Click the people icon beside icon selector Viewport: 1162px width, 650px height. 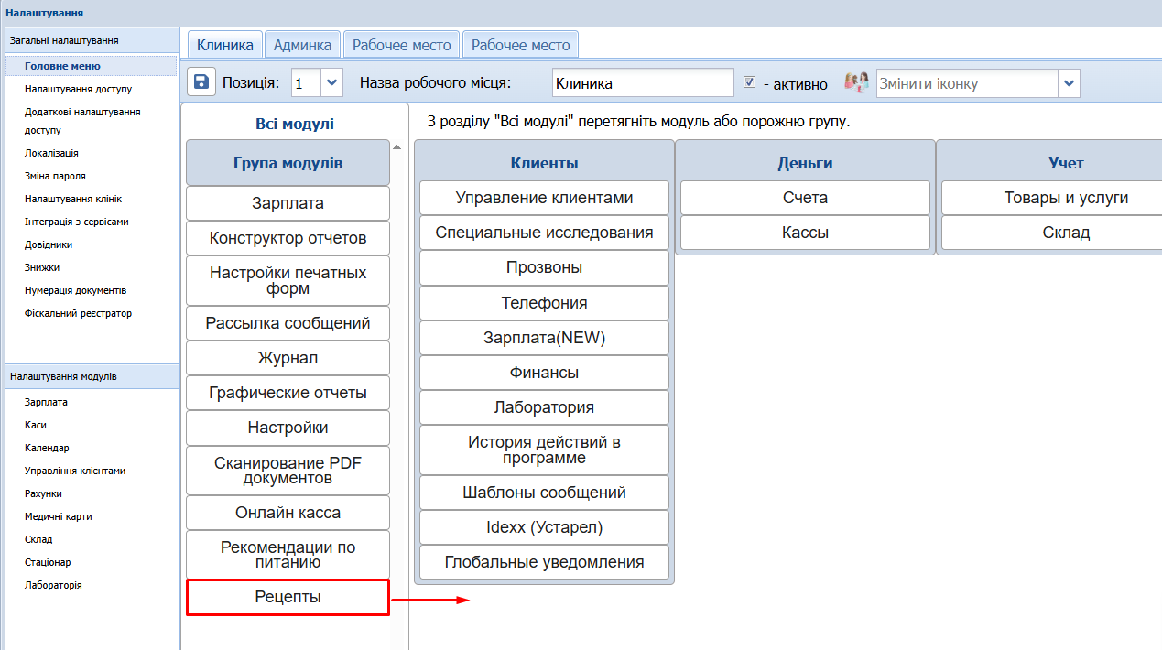click(x=856, y=82)
